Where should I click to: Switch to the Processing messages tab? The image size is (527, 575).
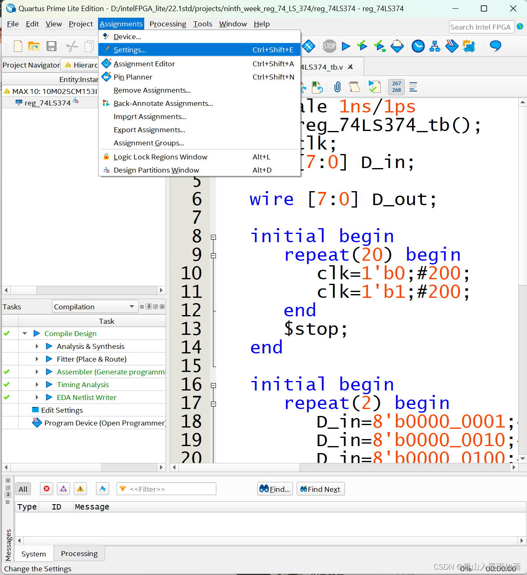coord(79,554)
